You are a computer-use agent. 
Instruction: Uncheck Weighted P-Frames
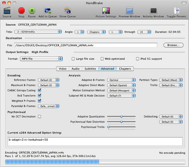pos(39,101)
